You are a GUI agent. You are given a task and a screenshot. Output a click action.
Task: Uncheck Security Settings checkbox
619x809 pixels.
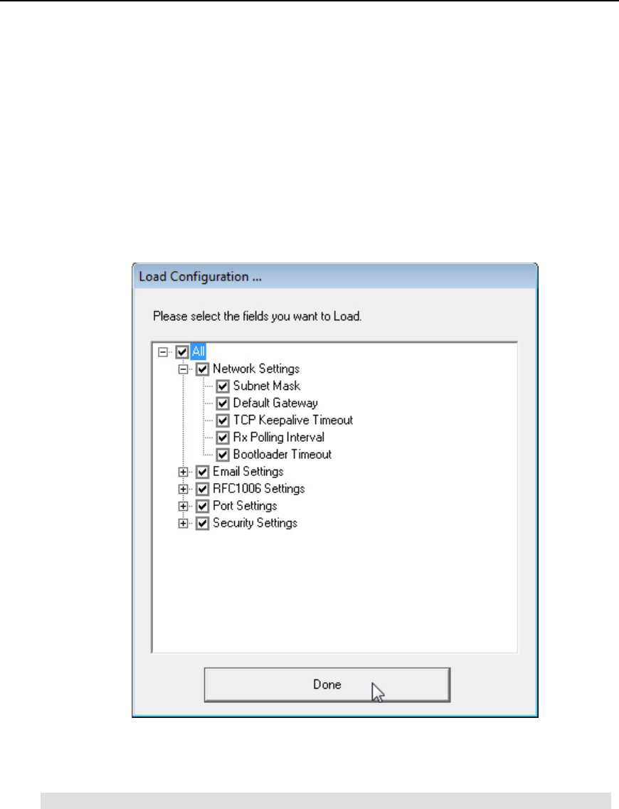click(x=202, y=523)
